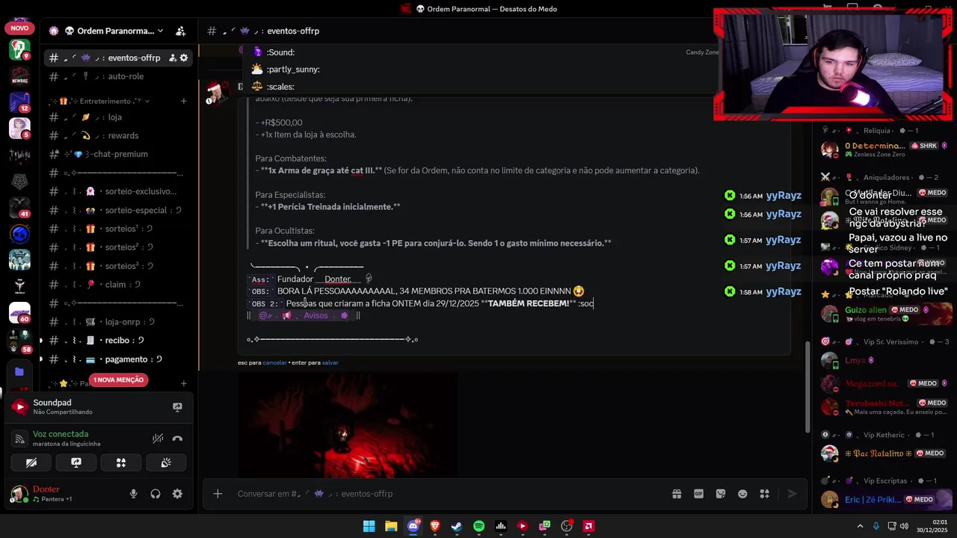Click the Soundpad stream share icon

177,407
